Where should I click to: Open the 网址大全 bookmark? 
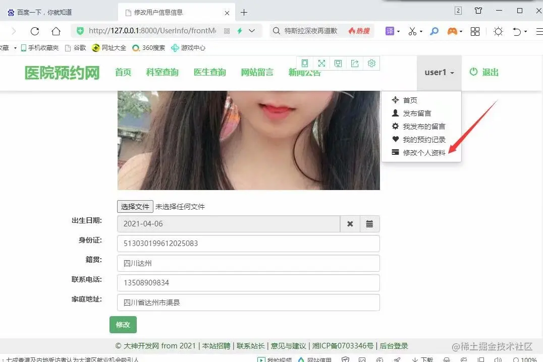tap(109, 48)
